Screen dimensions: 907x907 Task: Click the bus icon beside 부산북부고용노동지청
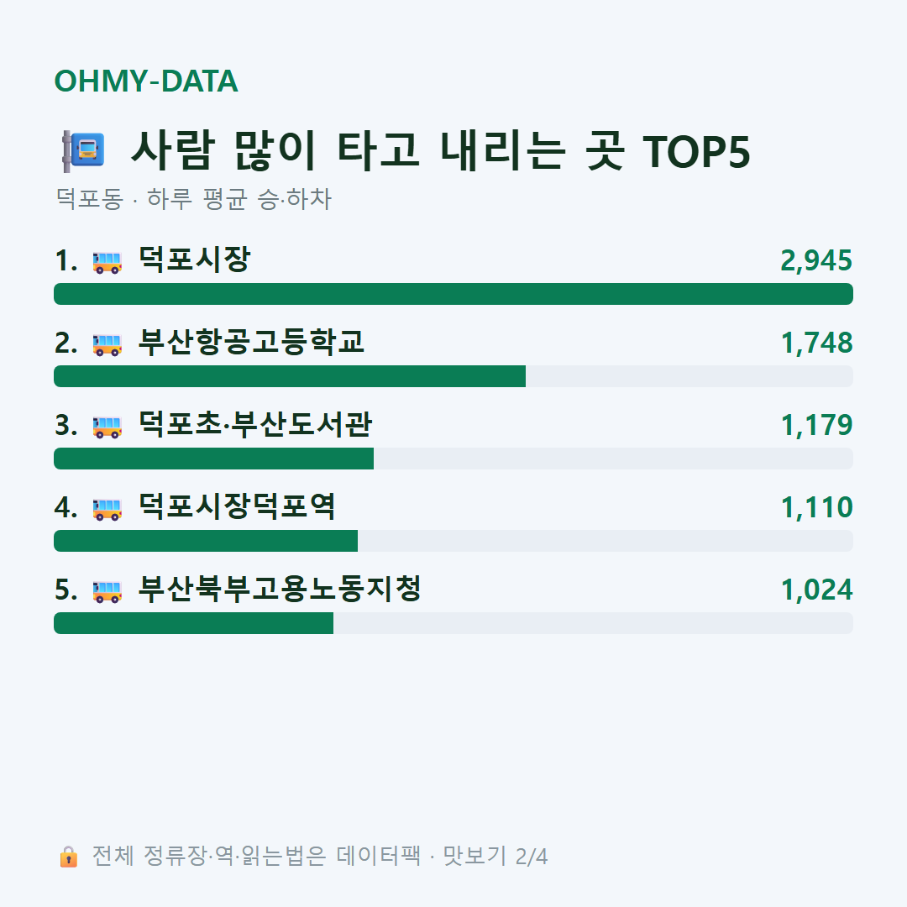(107, 591)
